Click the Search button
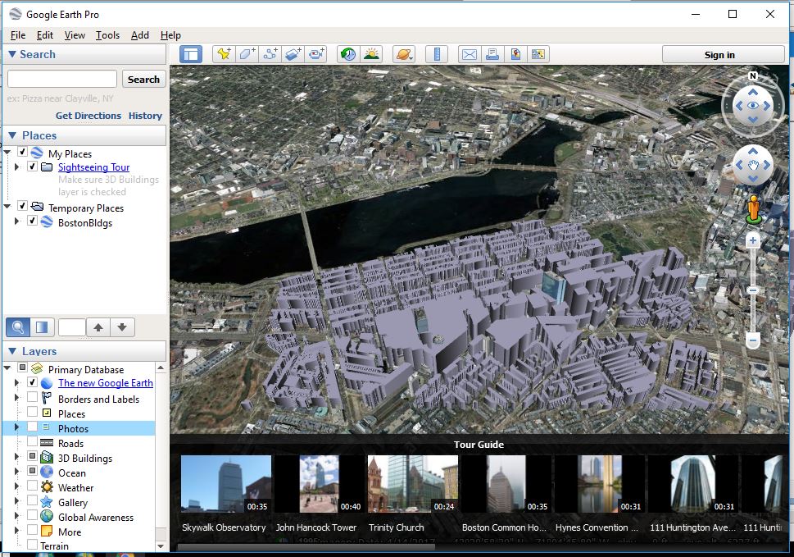The height and width of the screenshot is (557, 794). coord(144,79)
